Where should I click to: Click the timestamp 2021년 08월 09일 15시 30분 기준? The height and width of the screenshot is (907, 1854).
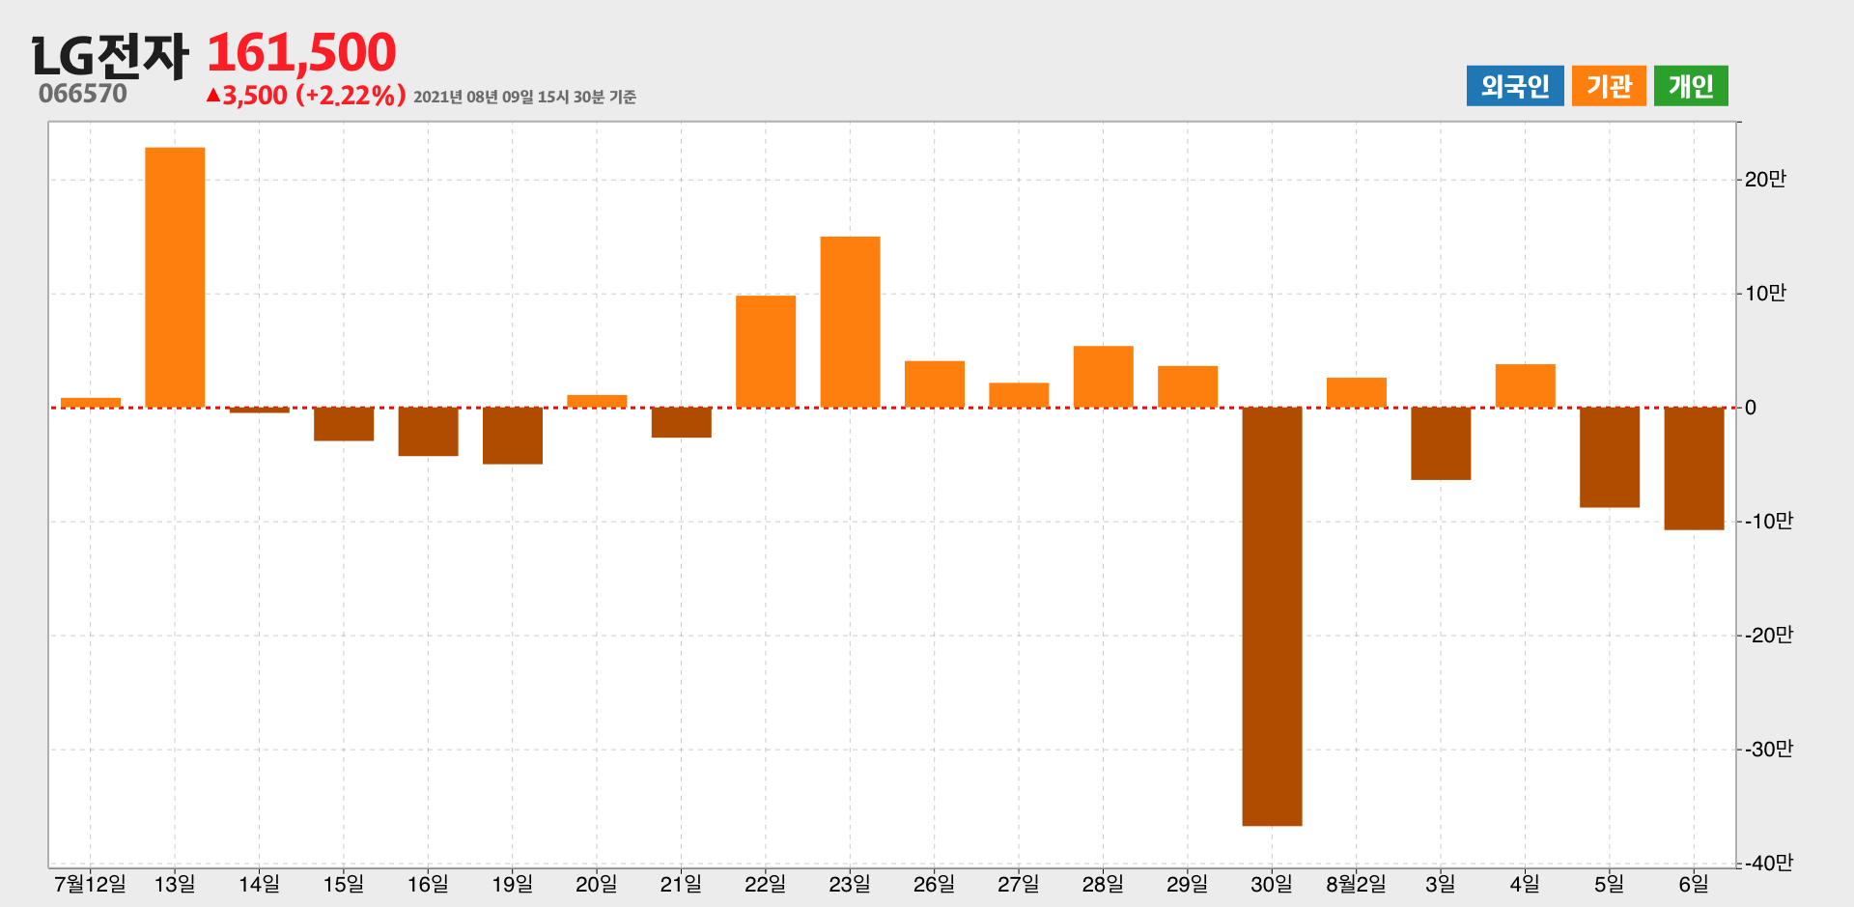coord(524,97)
